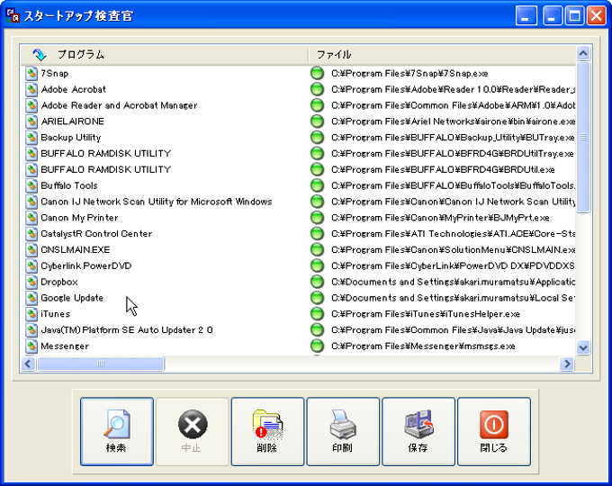This screenshot has width=612, height=486.
Task: Click green status light for Adobe Acrobat row
Action: [318, 89]
